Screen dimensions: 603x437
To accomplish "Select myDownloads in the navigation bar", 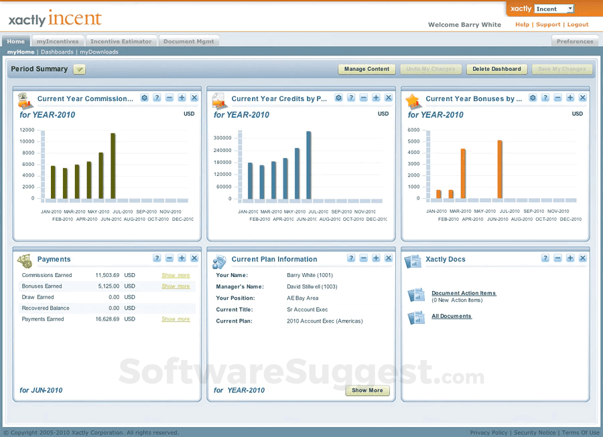I will click(x=98, y=52).
